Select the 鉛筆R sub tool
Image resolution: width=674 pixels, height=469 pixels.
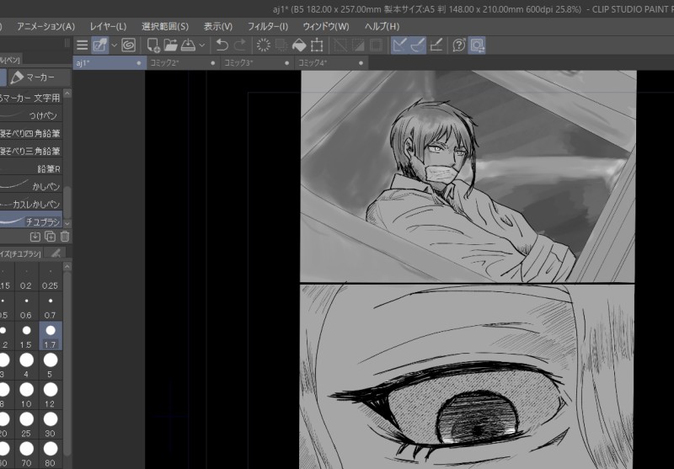[x=31, y=168]
